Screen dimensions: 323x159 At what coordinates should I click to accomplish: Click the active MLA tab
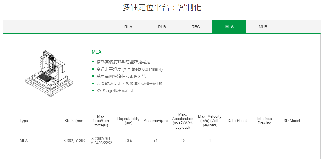coord(229,27)
